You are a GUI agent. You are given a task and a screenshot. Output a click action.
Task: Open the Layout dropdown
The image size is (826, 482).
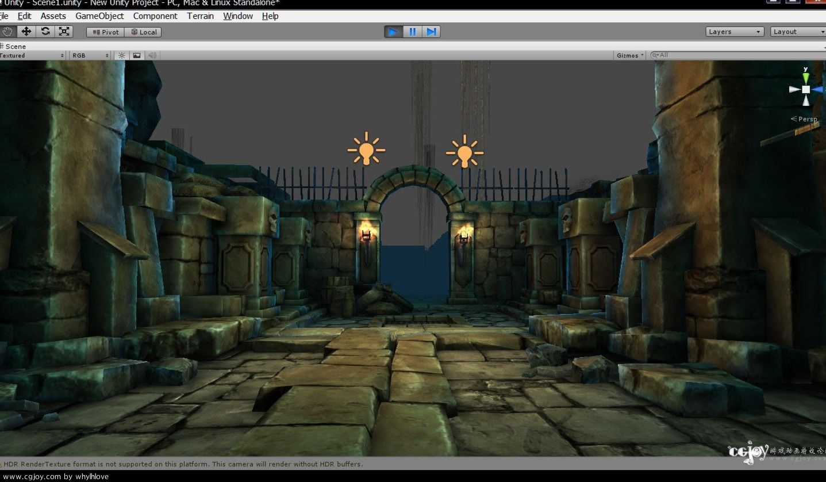coord(798,32)
